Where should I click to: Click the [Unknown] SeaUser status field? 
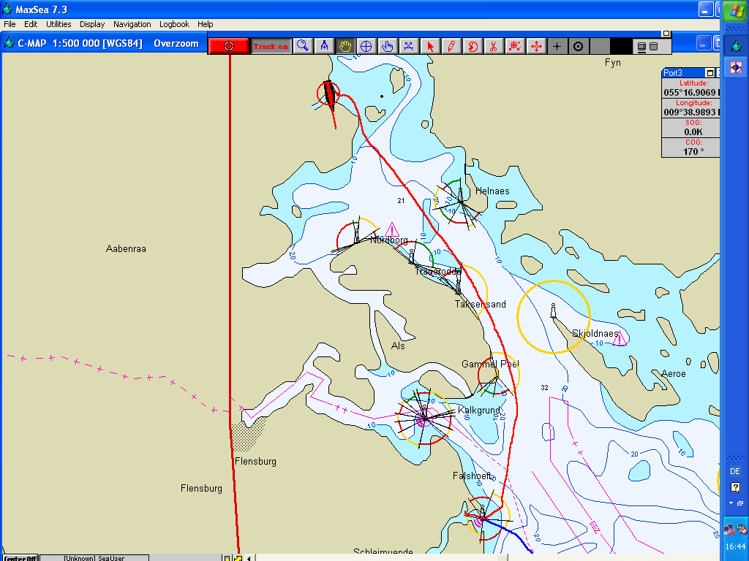[94, 557]
